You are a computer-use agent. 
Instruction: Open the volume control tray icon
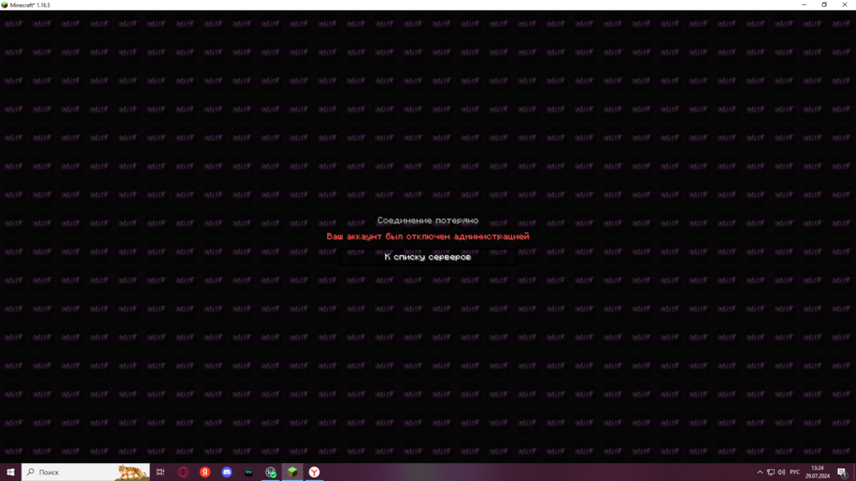tap(782, 472)
